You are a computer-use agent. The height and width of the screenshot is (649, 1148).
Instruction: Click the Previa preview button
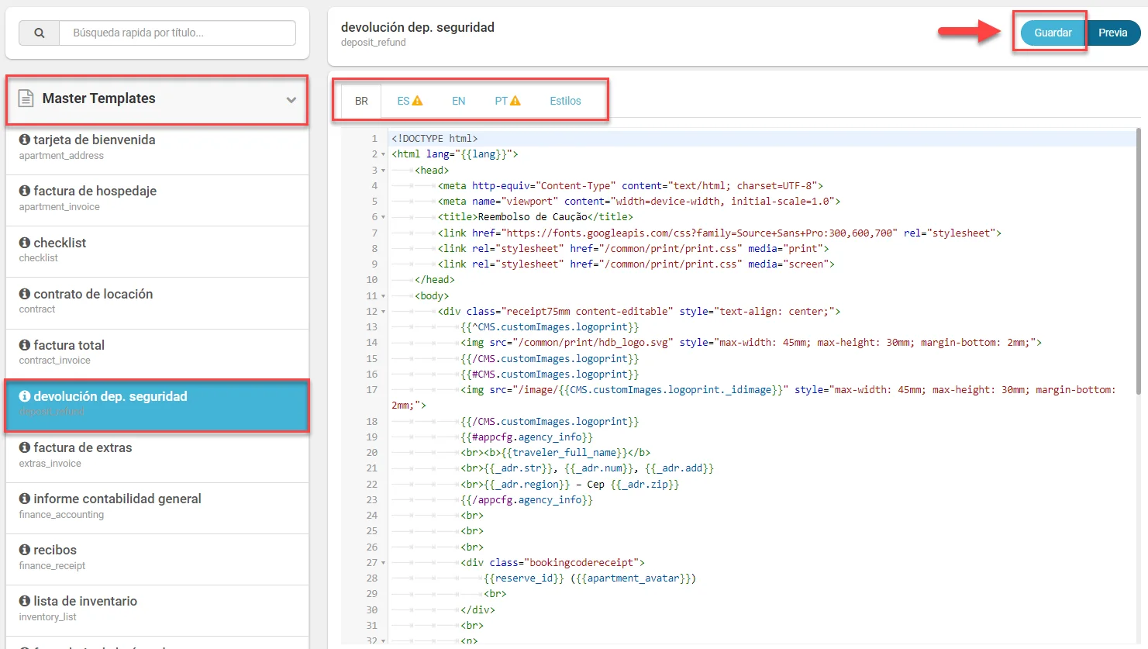pyautogui.click(x=1113, y=33)
